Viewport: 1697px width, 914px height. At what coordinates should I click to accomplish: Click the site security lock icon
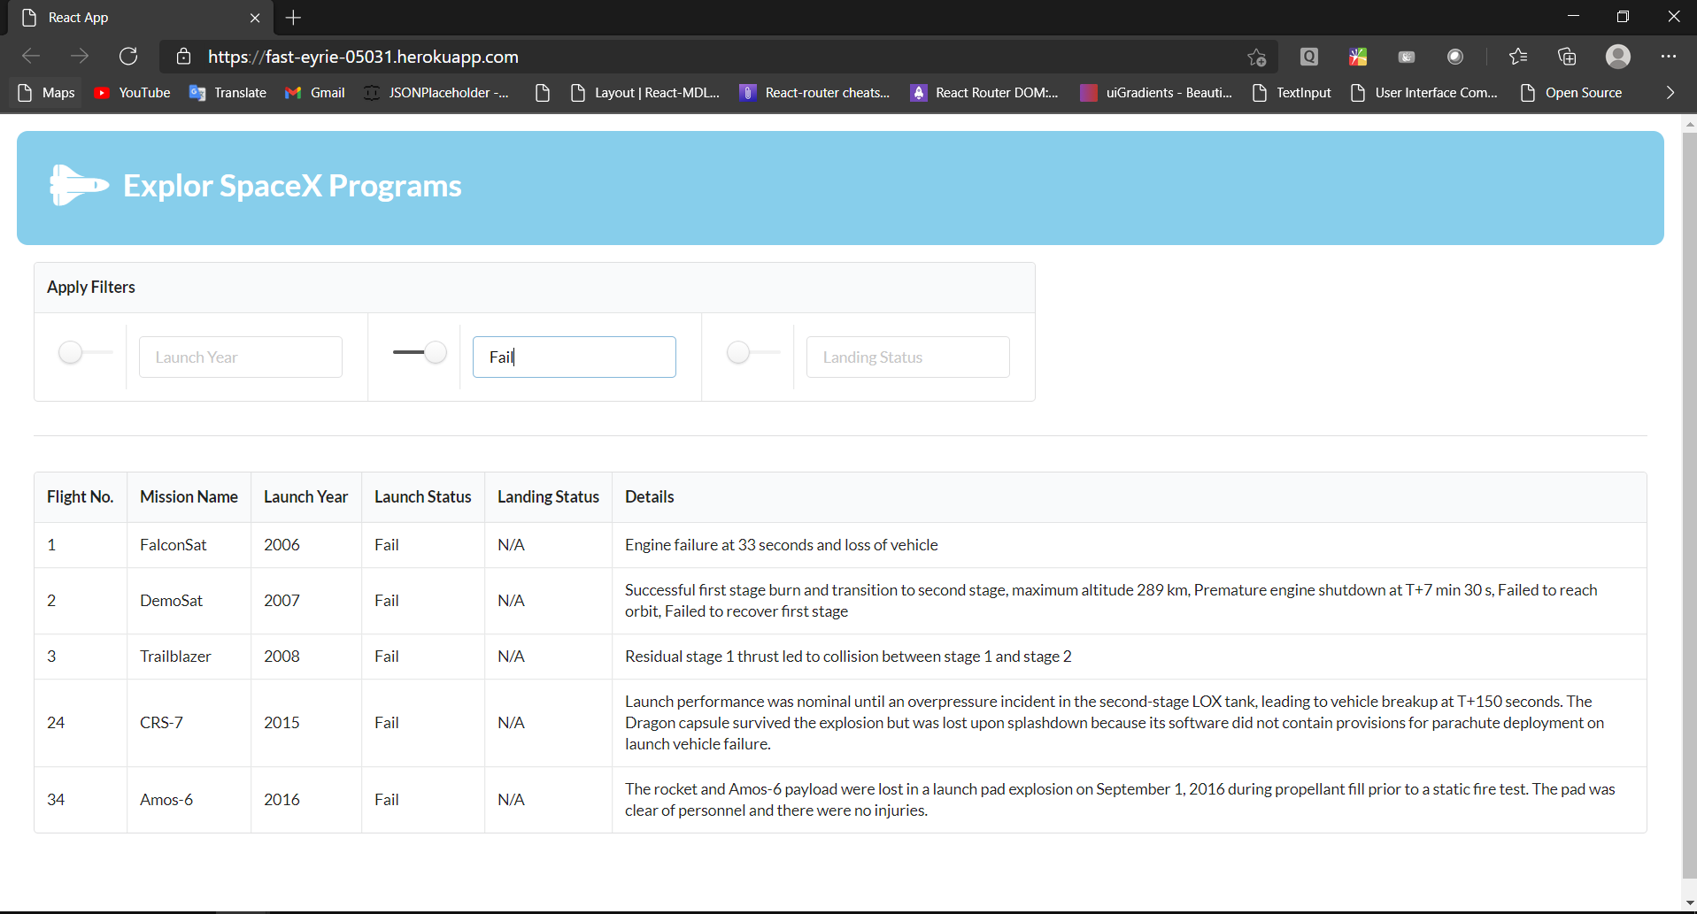184,56
